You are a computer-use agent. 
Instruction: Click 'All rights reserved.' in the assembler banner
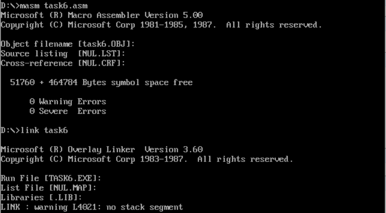pos(274,25)
